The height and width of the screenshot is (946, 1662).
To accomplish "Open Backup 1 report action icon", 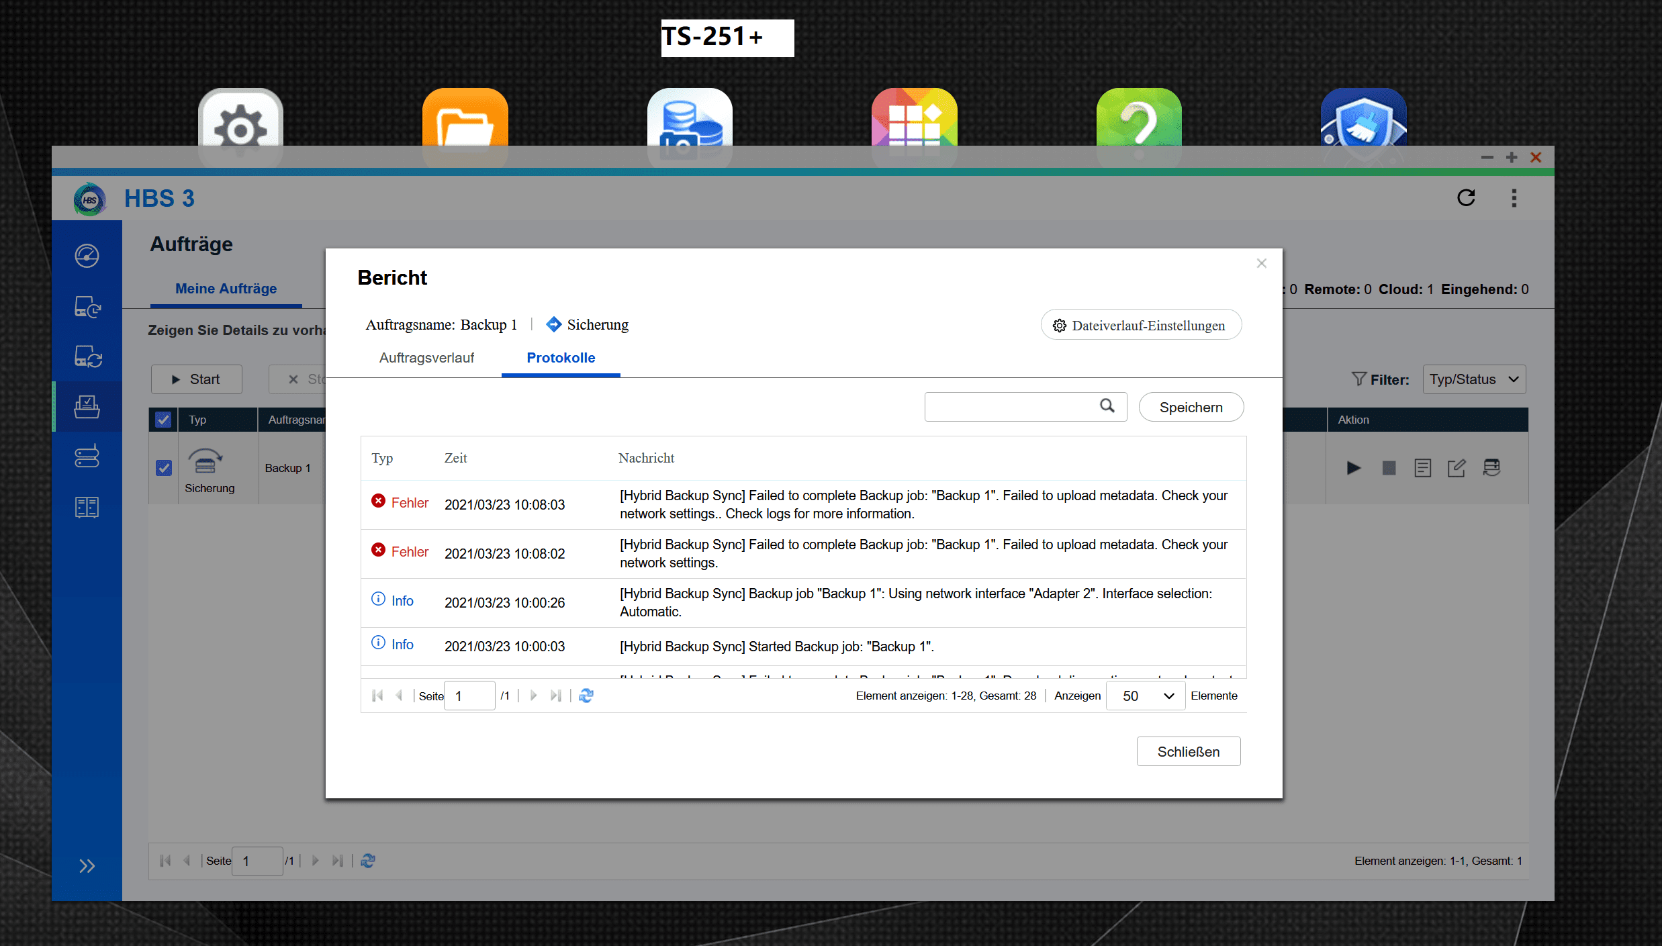I will 1422,468.
